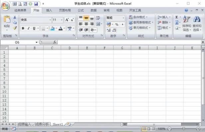
Task: Click the Decrease Indent icon
Action: point(81,30)
